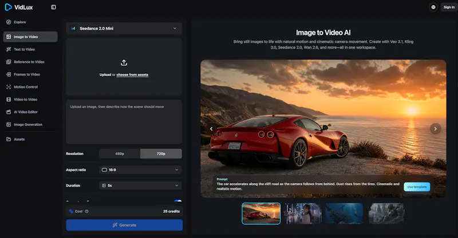This screenshot has height=238, width=458.
Task: Collapse the sidebar panel toggle icon
Action: coord(53,7)
